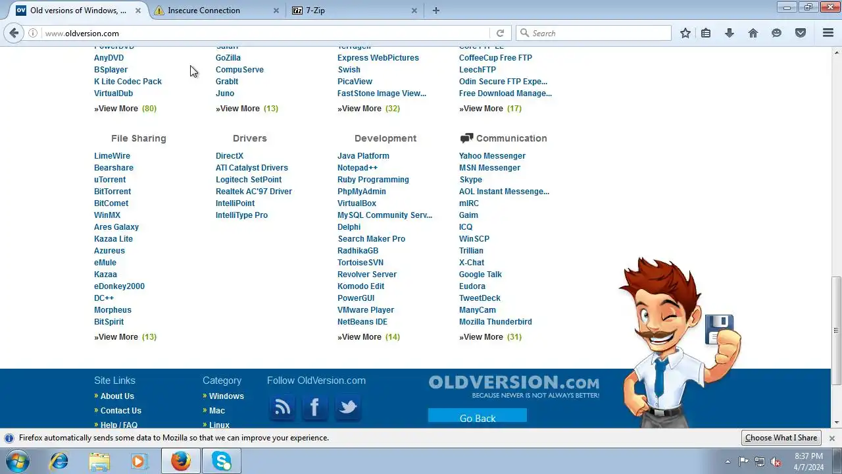Launch Internet Explorer from taskbar
Viewport: 842px width, 474px height.
point(59,461)
